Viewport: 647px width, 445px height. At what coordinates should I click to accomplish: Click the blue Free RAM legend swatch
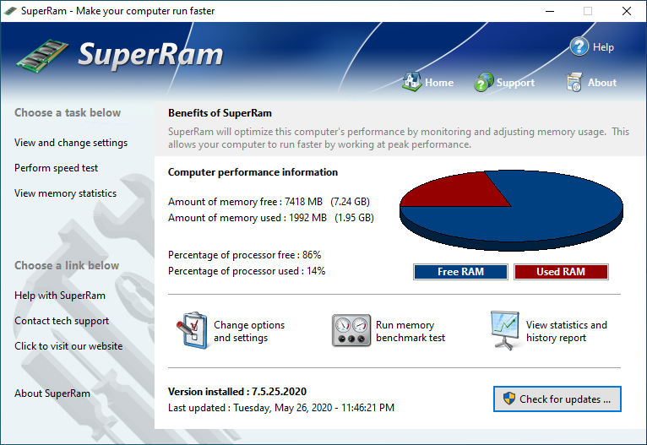[x=460, y=272]
